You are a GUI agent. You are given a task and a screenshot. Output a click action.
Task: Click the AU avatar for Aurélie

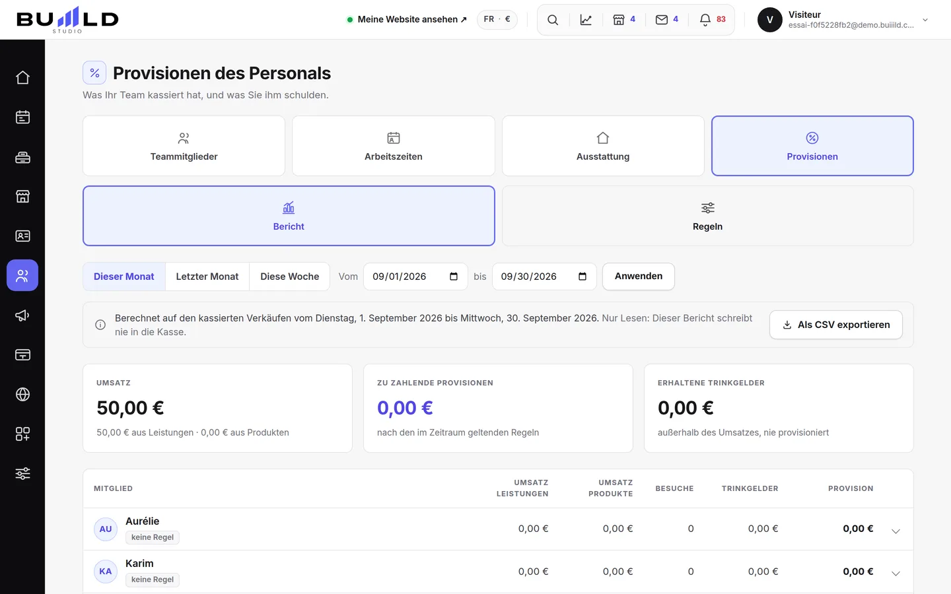coord(106,529)
